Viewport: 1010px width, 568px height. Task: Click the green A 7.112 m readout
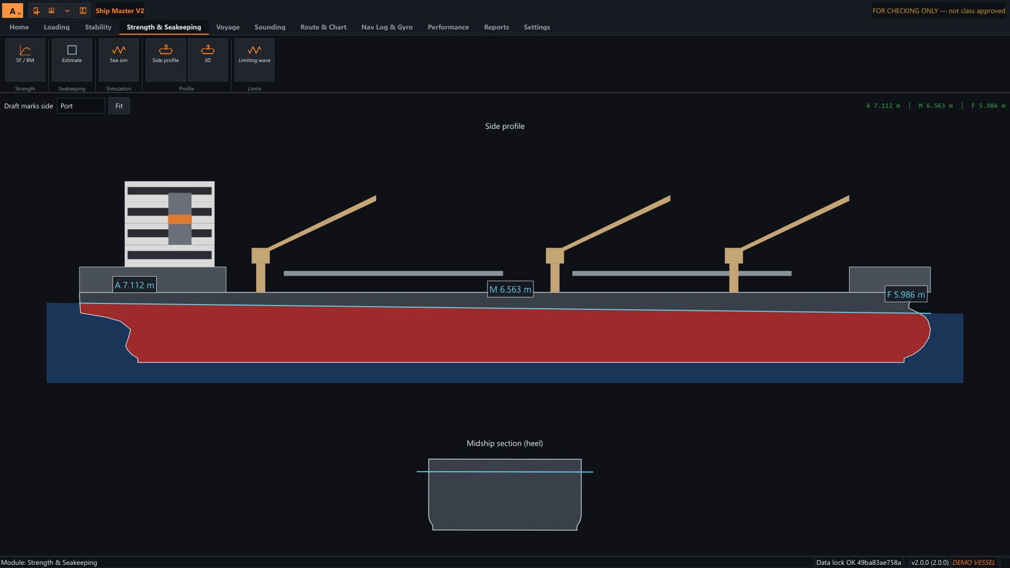point(883,106)
